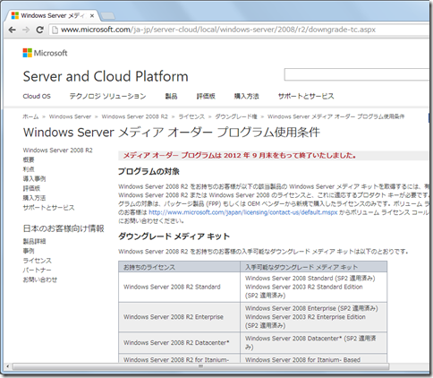
Task: Open the 製品 menu item
Action: click(x=171, y=96)
